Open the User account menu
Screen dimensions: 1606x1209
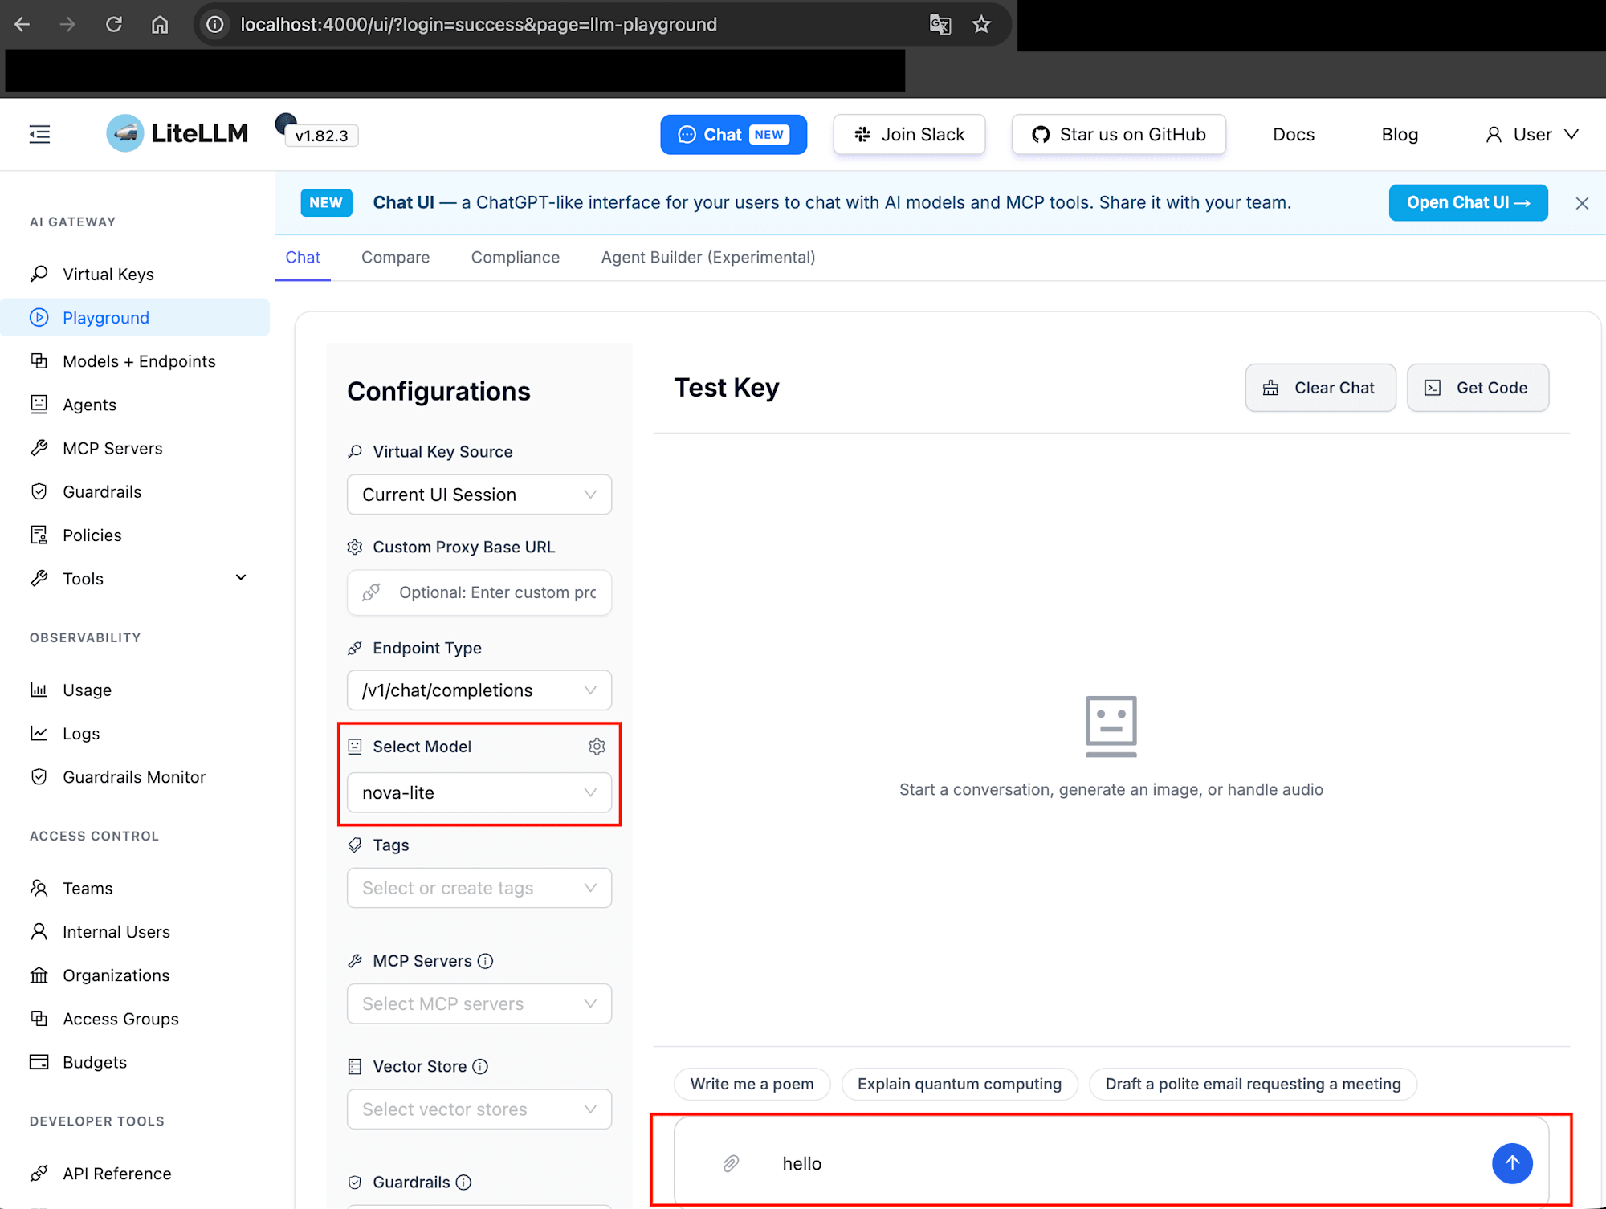tap(1532, 134)
